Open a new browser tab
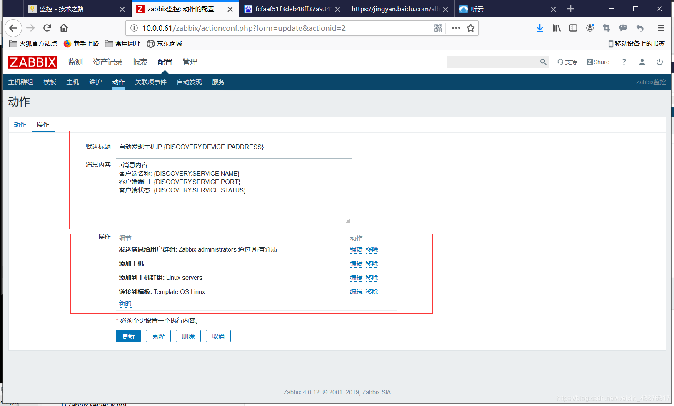Viewport: 674px width, 406px height. point(571,9)
